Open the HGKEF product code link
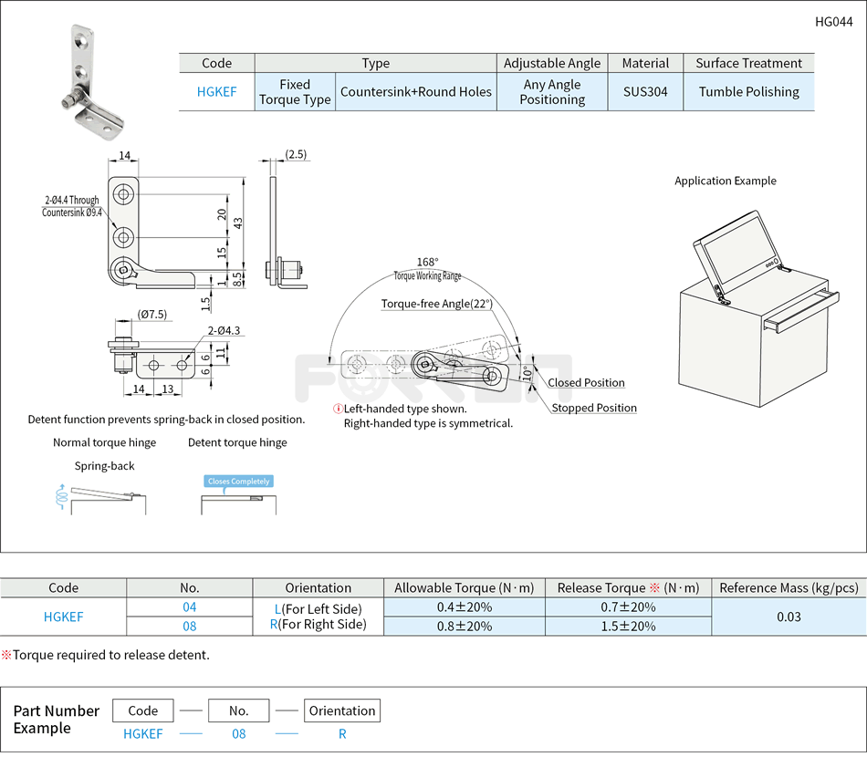 pos(216,92)
